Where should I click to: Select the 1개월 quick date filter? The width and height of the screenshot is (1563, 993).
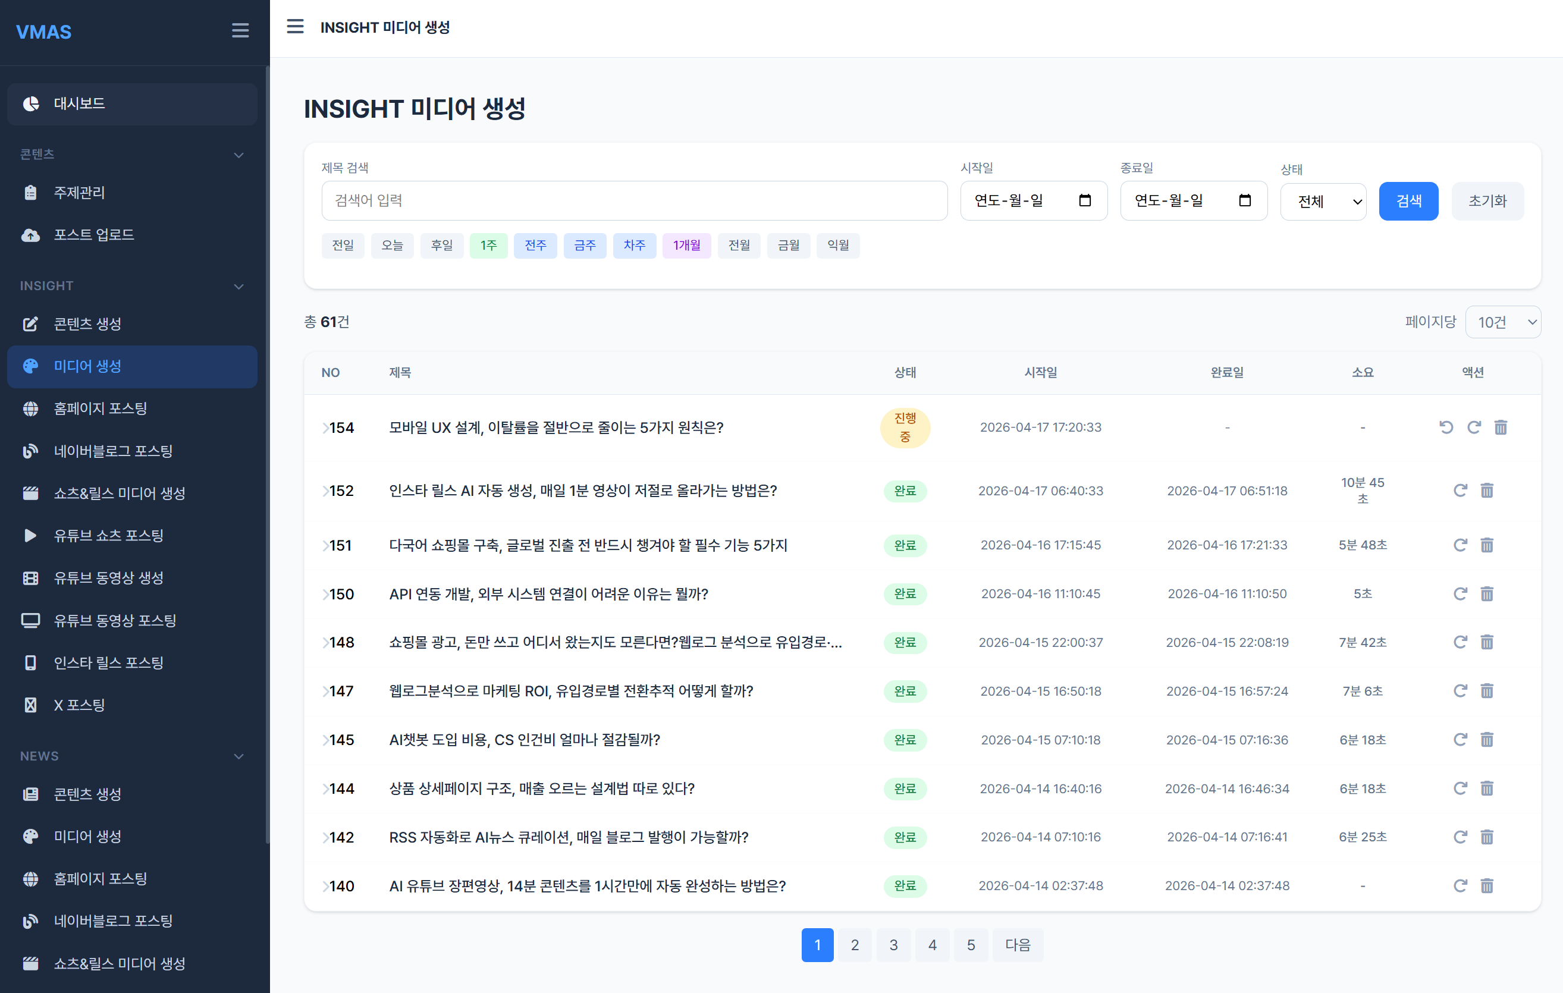(686, 246)
